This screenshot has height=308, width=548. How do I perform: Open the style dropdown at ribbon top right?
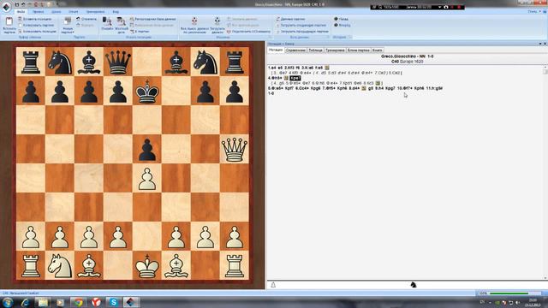(534, 12)
